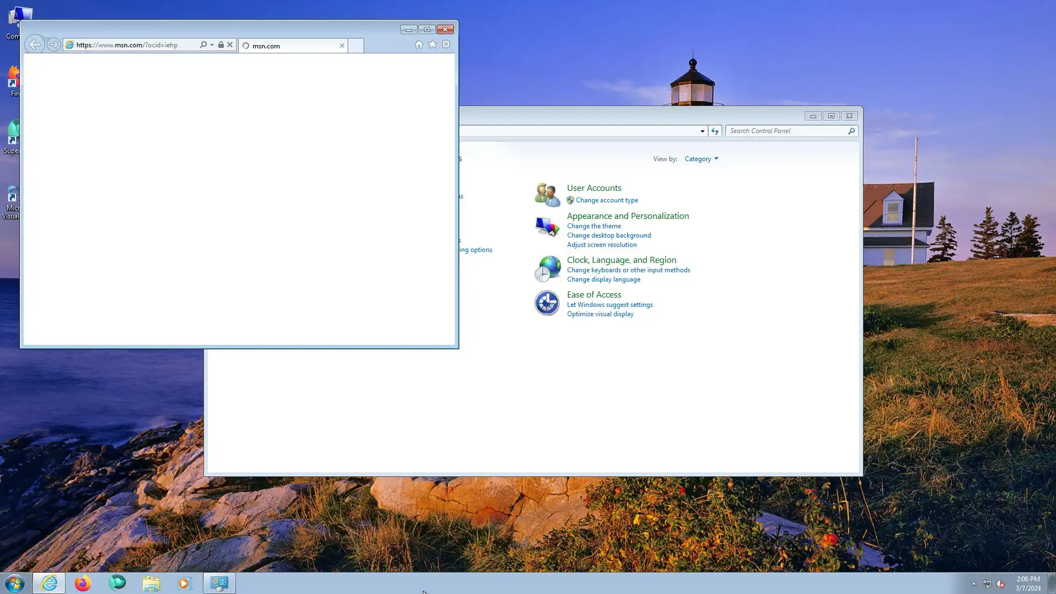This screenshot has height=594, width=1056.
Task: Click the Search Control Panel field
Action: 787,131
